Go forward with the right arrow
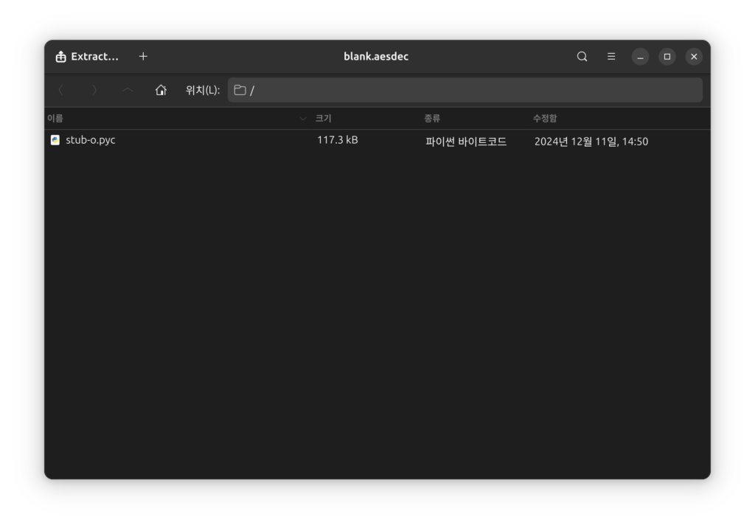This screenshot has width=755, height=528. click(x=94, y=90)
